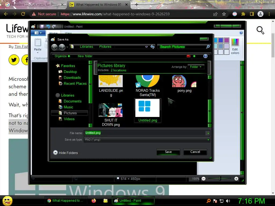Click the Paint Help question mark icon

(x=241, y=33)
